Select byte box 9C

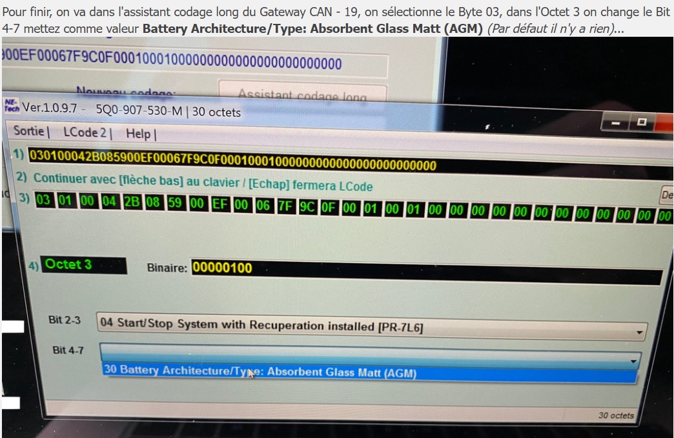307,208
